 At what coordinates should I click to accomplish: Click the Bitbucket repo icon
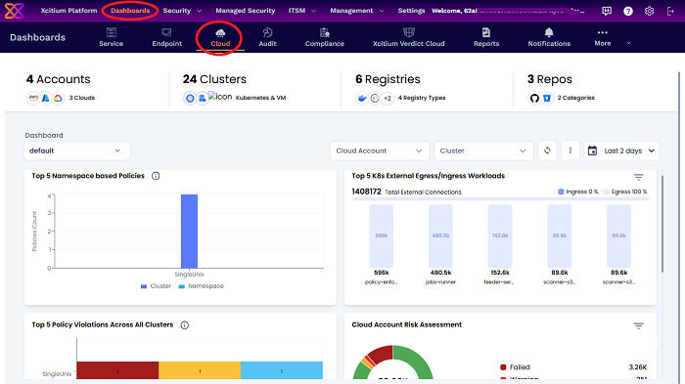[546, 98]
